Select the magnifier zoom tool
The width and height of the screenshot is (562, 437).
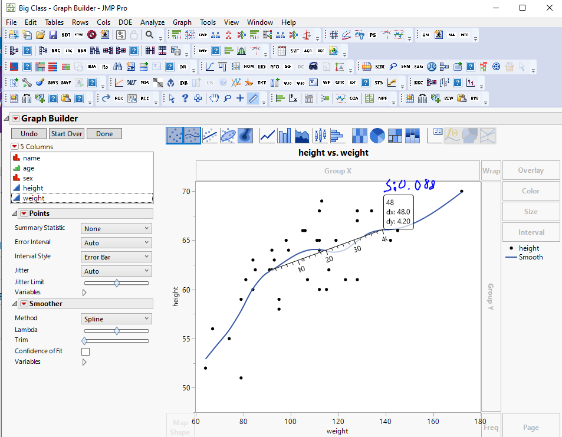[x=227, y=98]
